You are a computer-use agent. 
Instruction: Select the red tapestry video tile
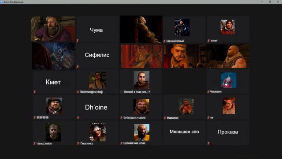coord(142,56)
